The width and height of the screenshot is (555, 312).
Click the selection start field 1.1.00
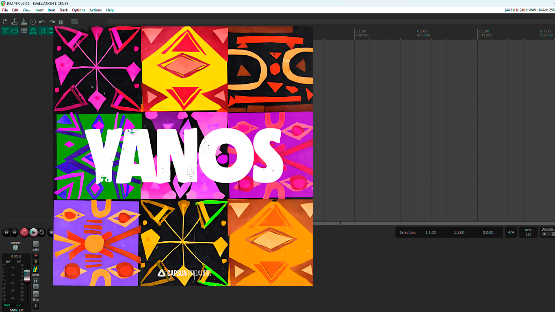click(431, 232)
